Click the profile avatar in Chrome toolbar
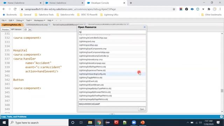Screen dimensions: 224x126 tap(215, 9)
